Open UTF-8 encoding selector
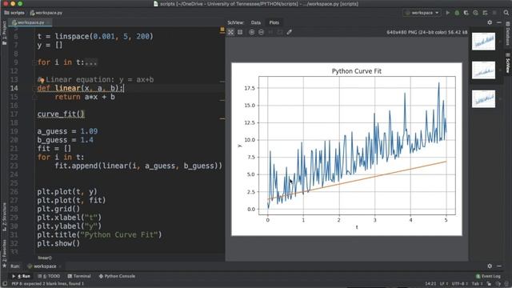Screen dimensions: 512x288 460,283
